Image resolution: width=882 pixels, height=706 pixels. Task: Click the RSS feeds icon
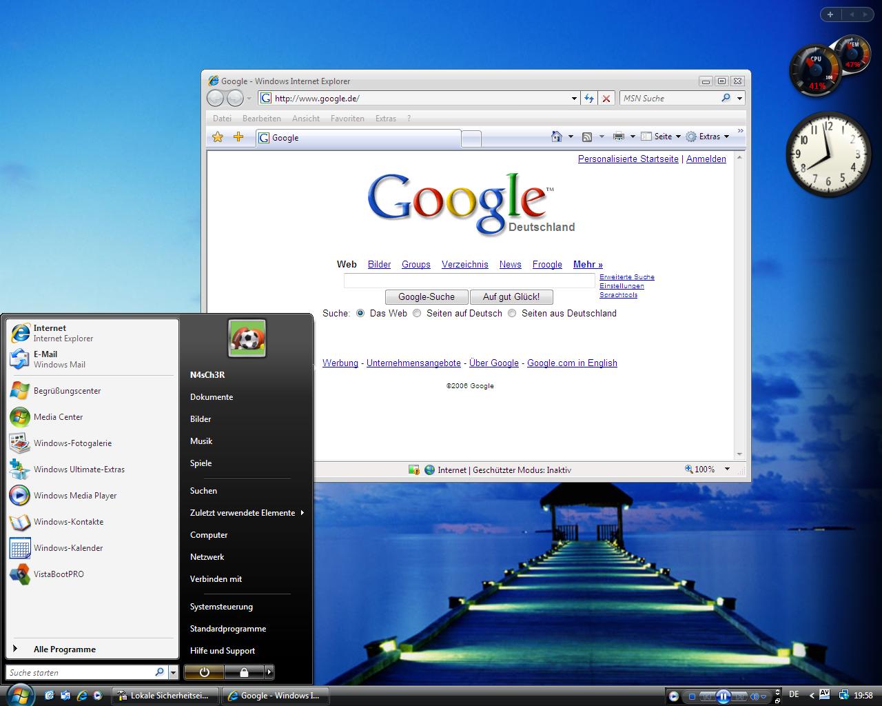point(587,137)
